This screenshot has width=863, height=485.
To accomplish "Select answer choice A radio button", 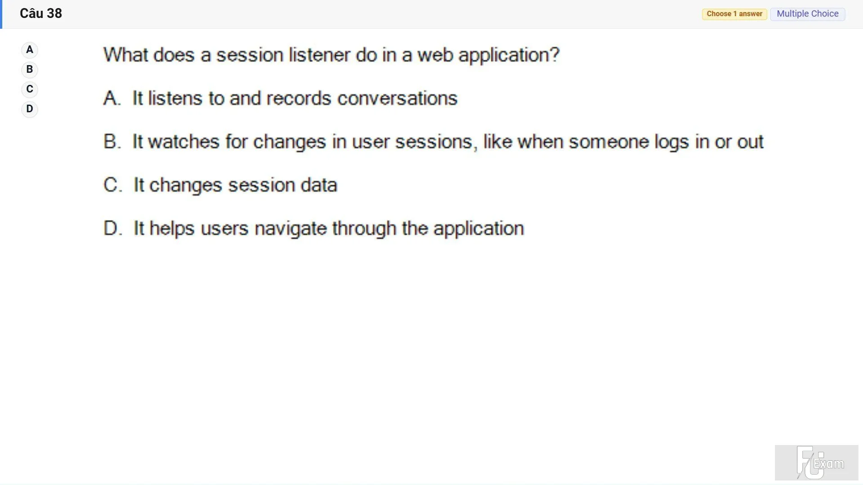I will click(30, 50).
